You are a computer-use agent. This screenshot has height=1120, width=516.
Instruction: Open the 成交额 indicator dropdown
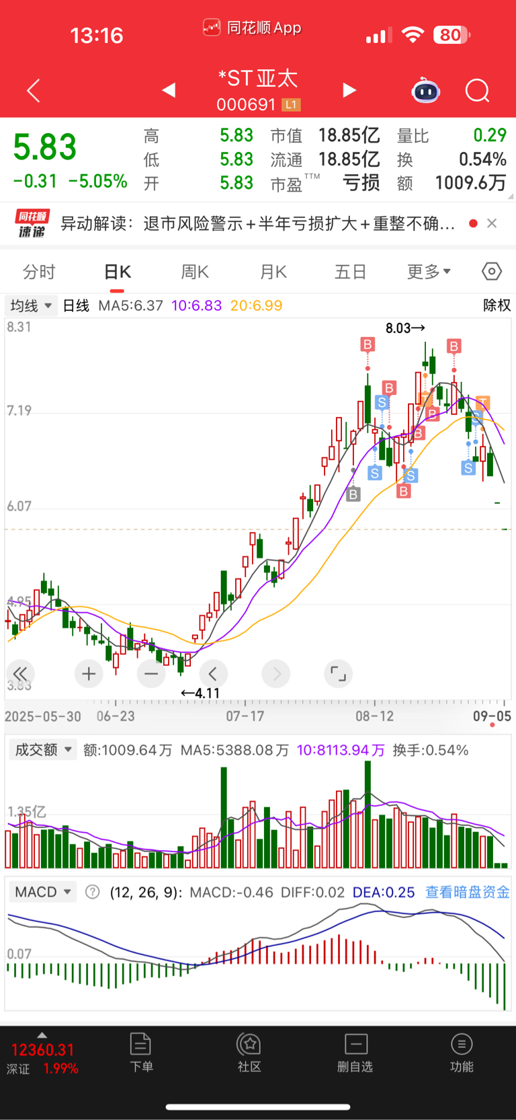point(43,749)
